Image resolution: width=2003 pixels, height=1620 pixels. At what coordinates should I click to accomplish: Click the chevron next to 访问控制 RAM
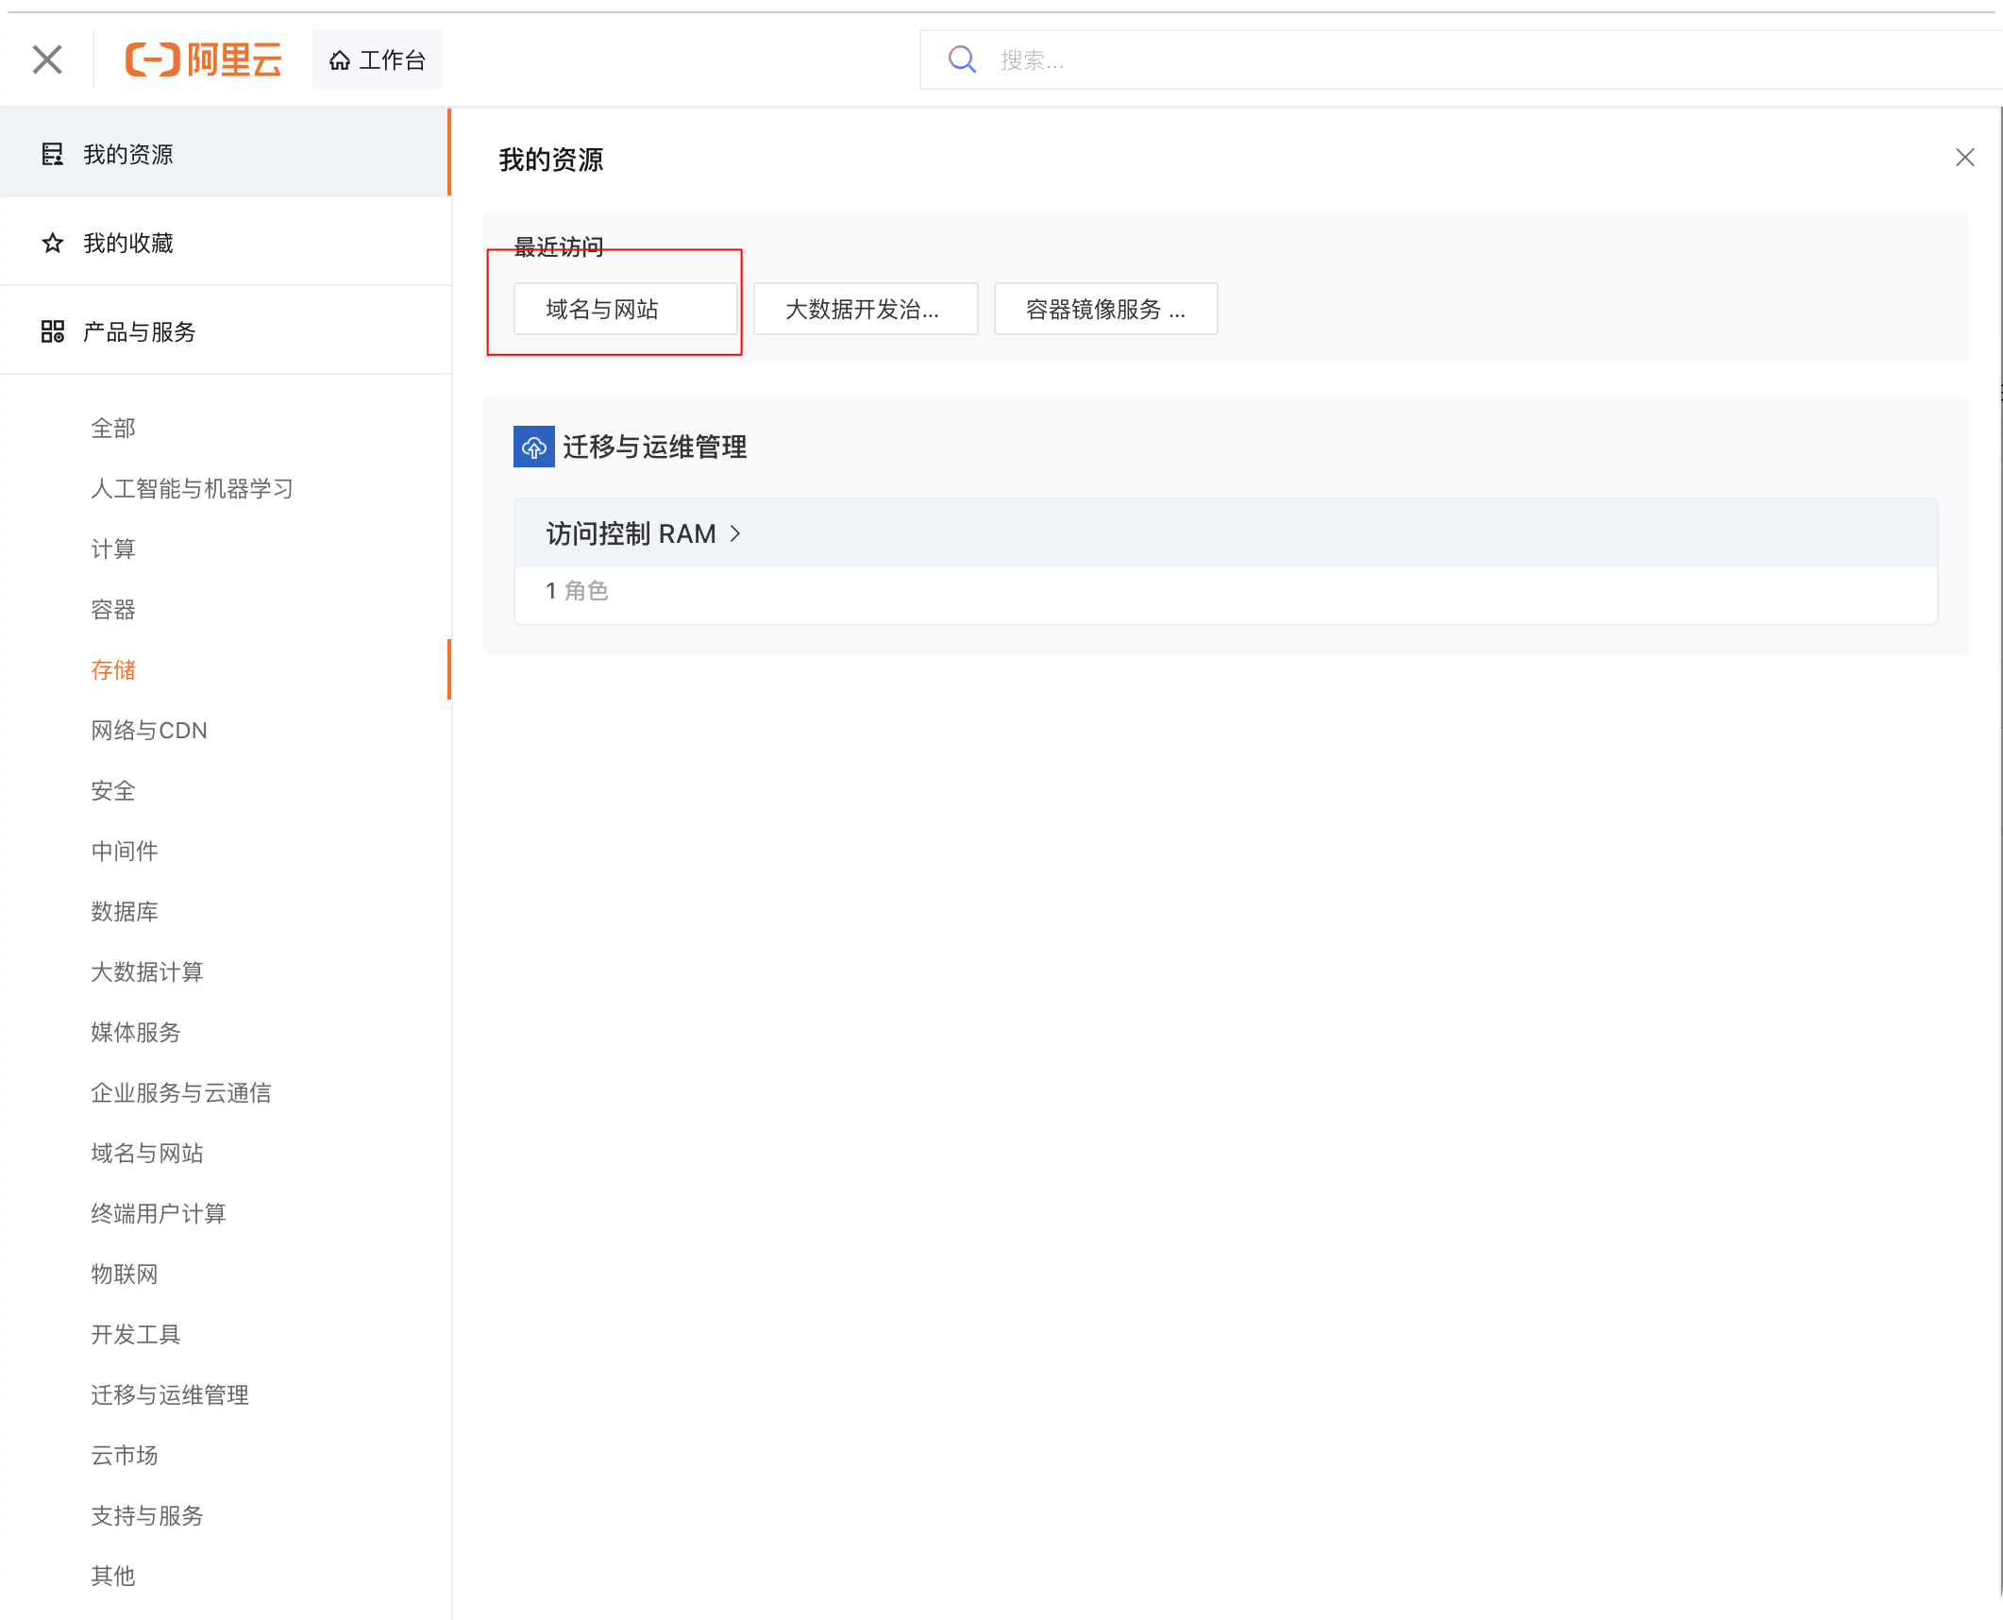[x=735, y=533]
